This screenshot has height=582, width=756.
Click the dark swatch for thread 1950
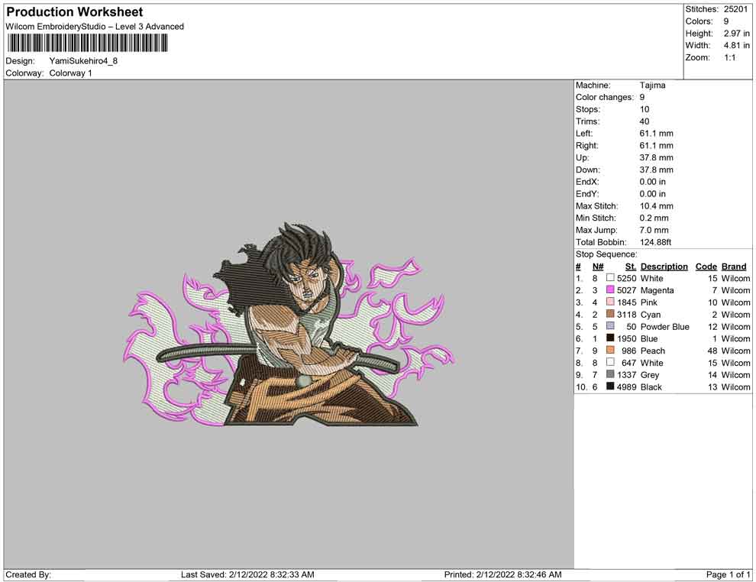[610, 338]
